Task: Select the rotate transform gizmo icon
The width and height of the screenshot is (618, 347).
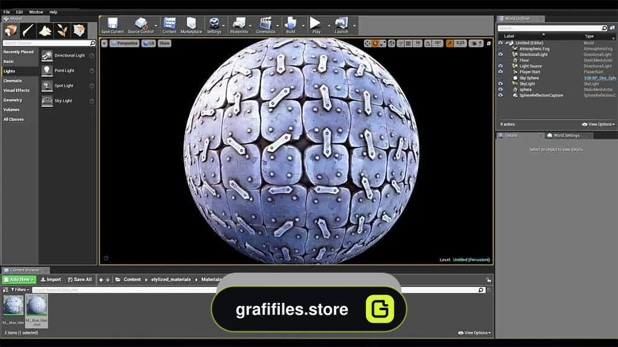Action: tap(375, 44)
